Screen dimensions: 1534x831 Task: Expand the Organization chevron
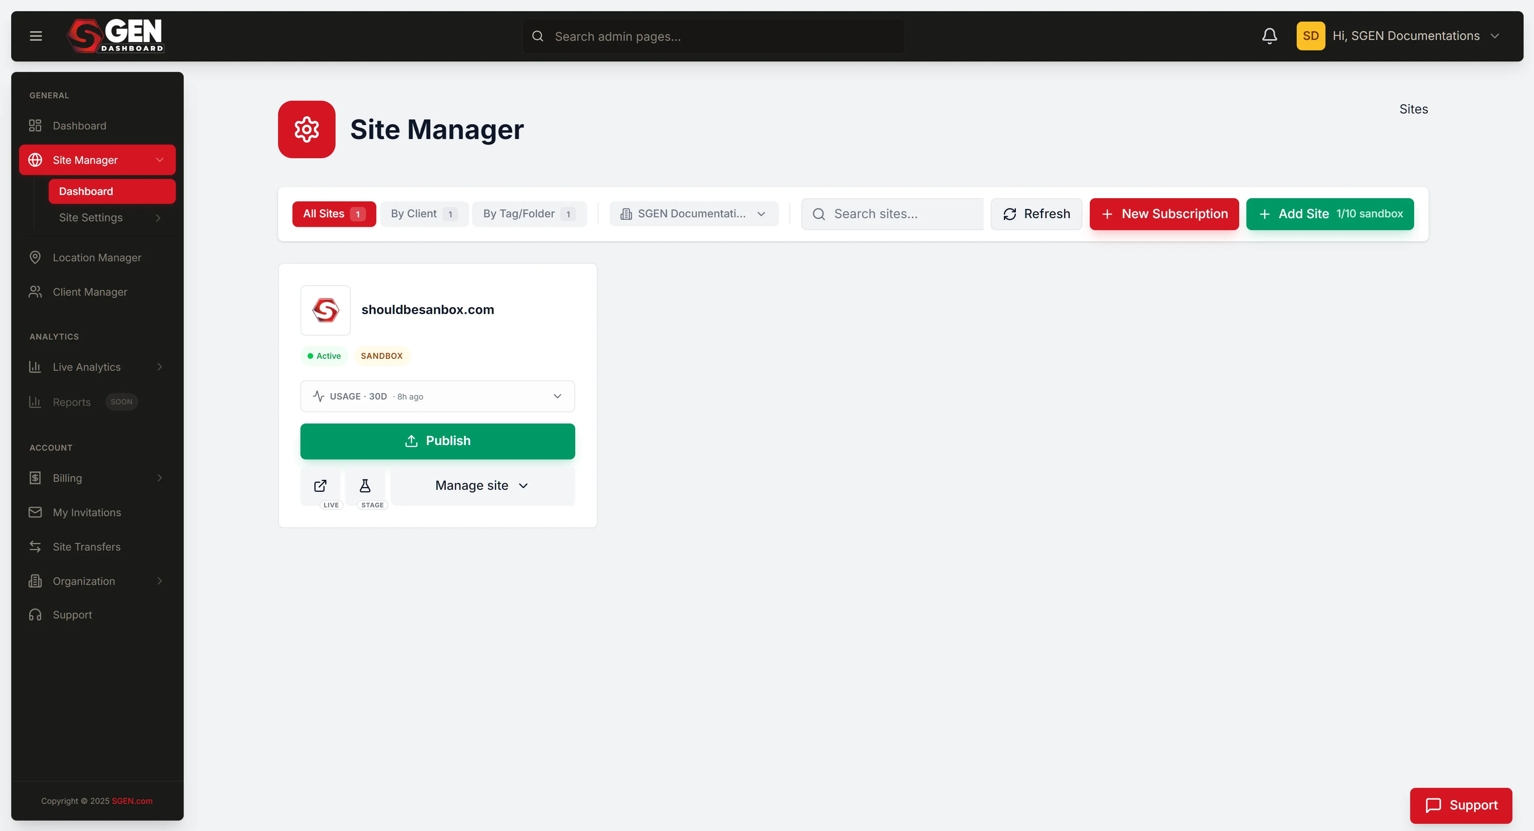click(x=160, y=581)
